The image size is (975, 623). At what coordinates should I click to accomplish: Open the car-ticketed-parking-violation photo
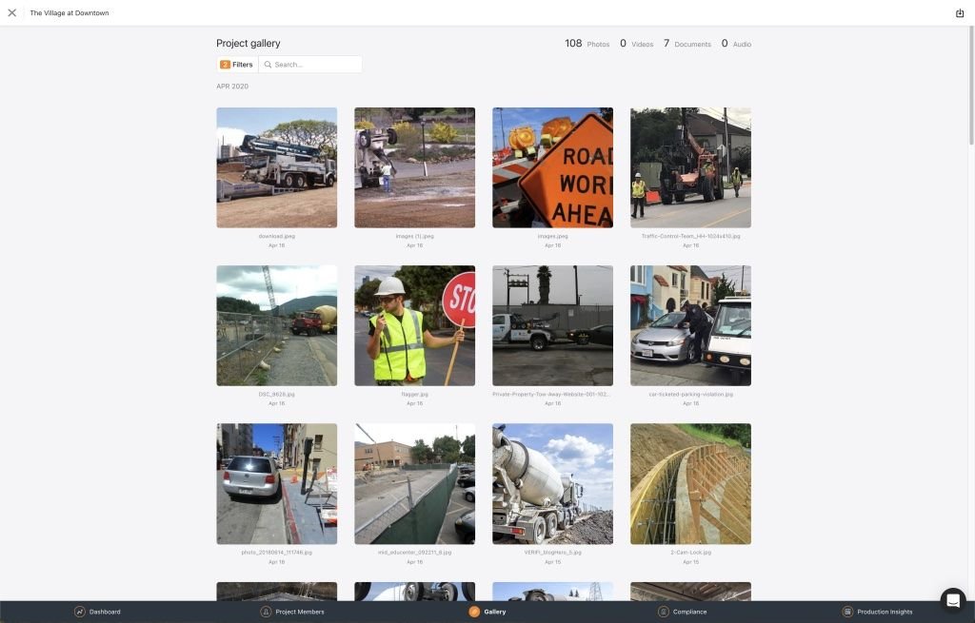(691, 325)
